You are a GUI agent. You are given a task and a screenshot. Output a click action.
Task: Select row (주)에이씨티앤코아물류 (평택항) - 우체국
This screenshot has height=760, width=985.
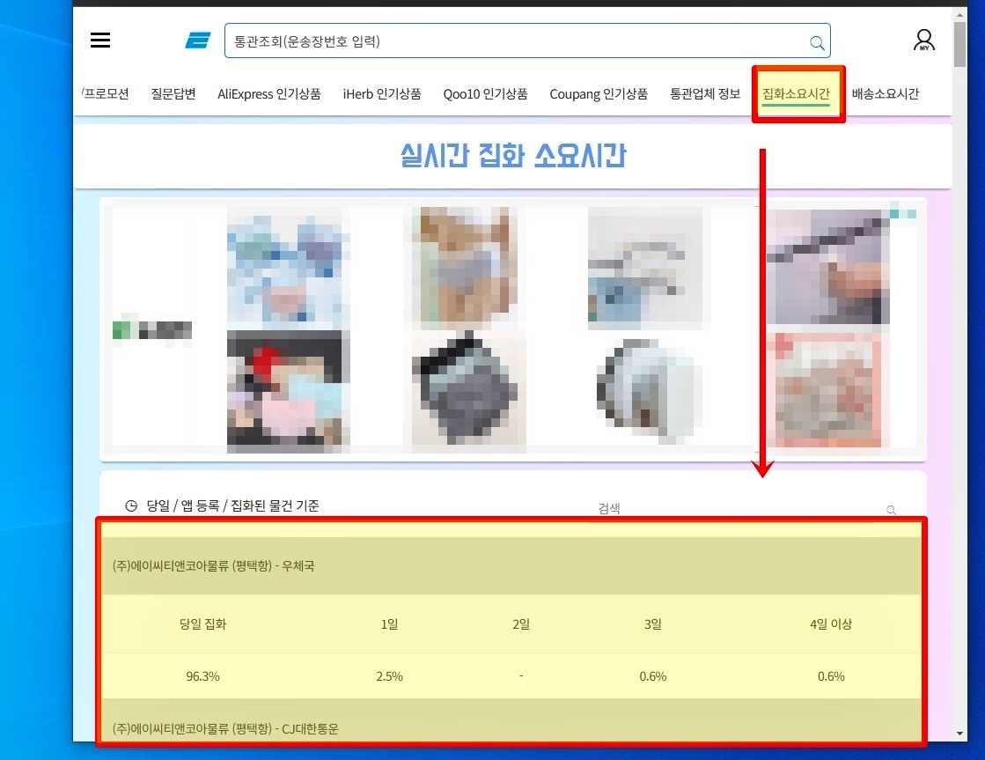click(x=512, y=565)
